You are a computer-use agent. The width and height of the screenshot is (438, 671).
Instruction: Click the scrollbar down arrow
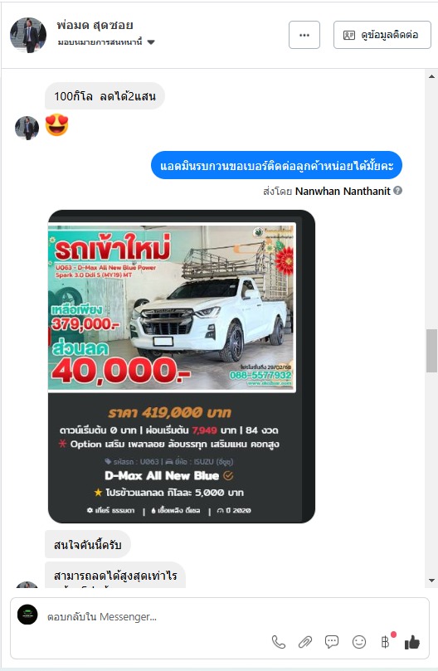pos(431,581)
